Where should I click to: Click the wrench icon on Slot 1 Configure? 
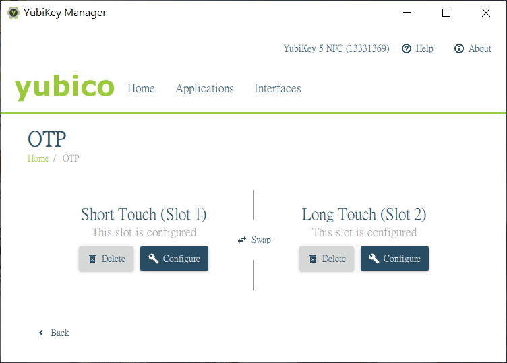(153, 259)
